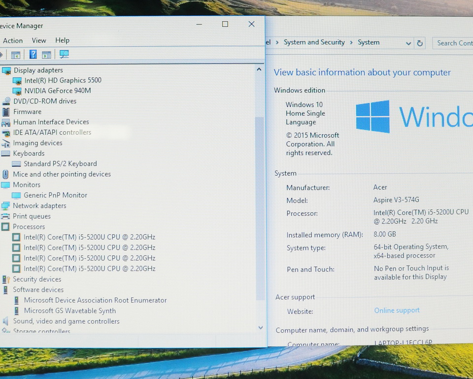Click the Processors category icon
473x379 pixels.
(x=5, y=227)
